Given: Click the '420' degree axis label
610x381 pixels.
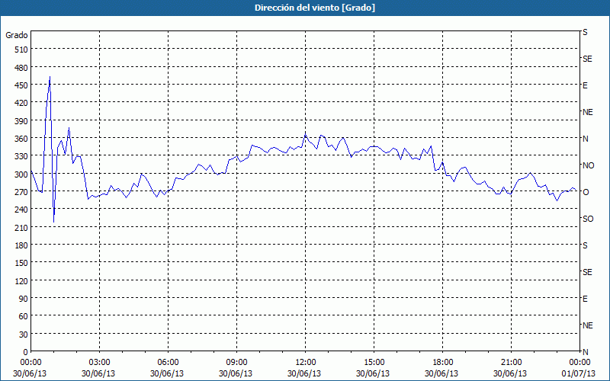Looking at the screenshot, I should click(x=22, y=103).
